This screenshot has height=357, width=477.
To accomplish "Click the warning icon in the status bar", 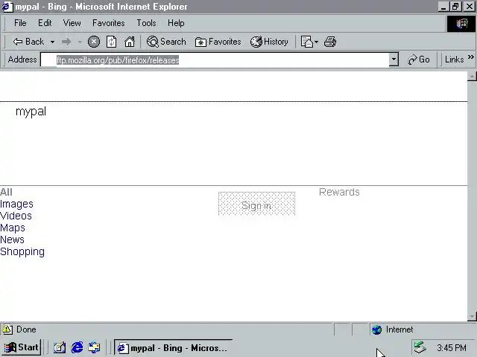I will (x=7, y=329).
